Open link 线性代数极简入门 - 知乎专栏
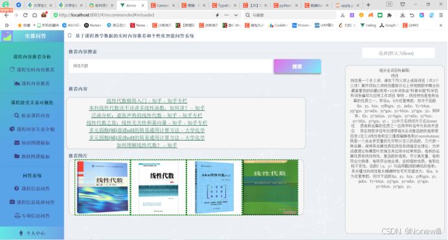448x240 pixels. (x=146, y=101)
